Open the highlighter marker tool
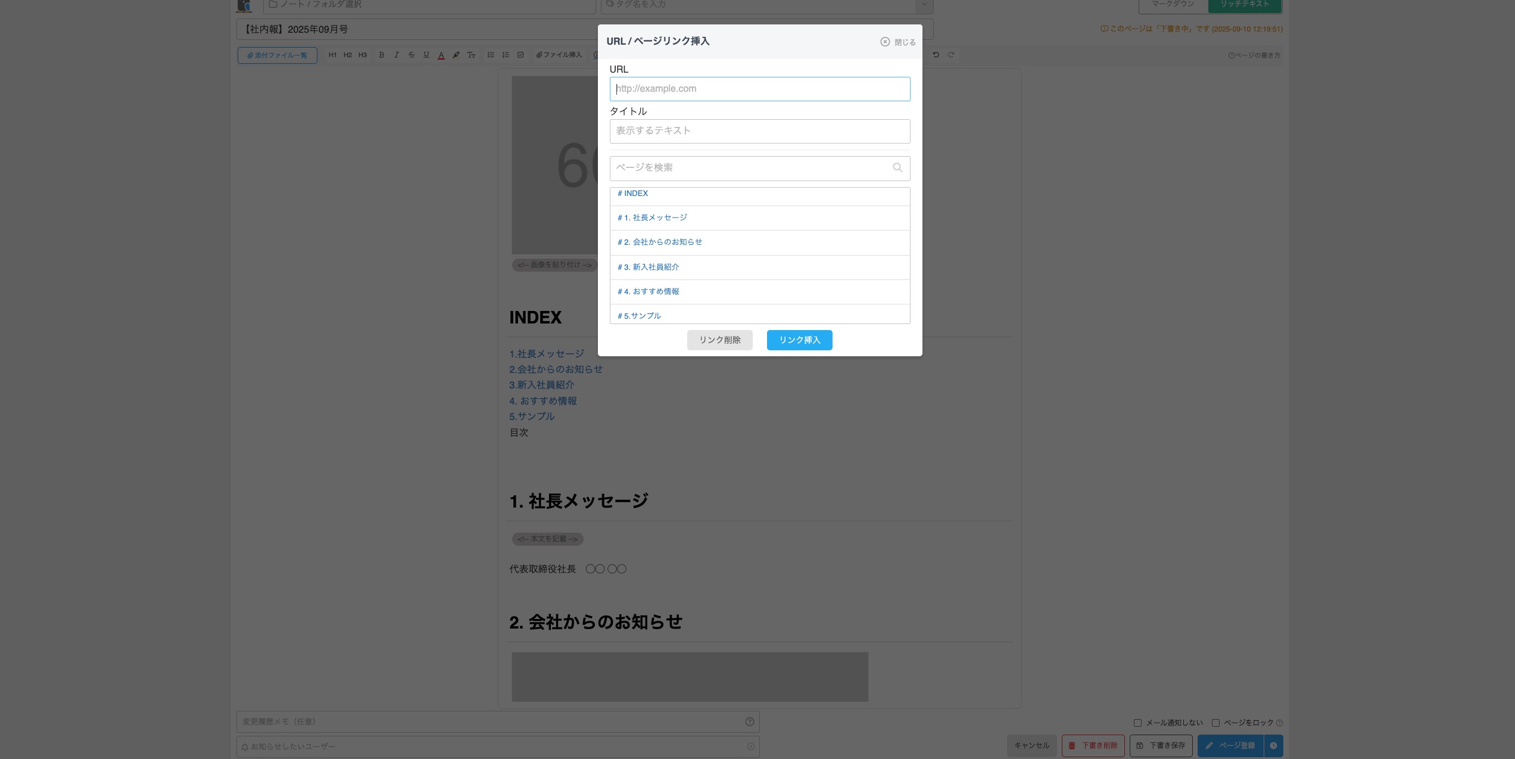 click(x=456, y=55)
